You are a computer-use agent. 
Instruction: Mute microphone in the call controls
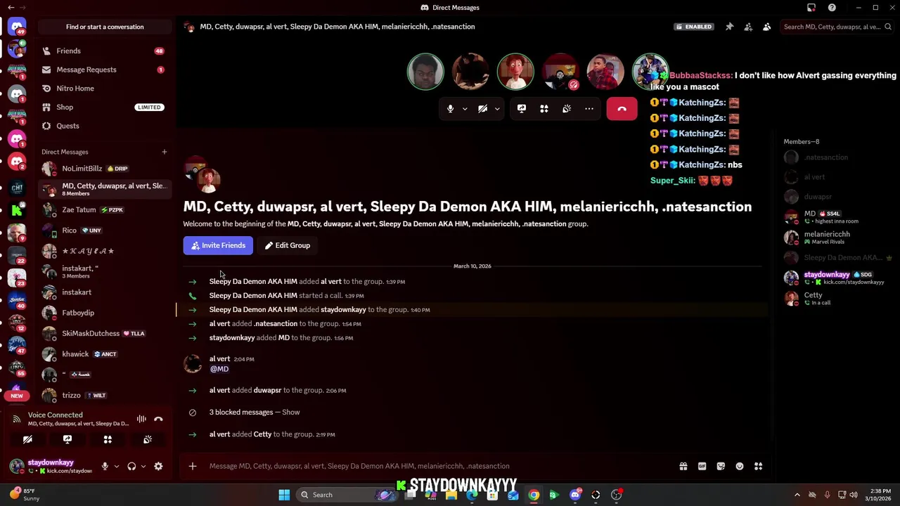click(450, 109)
